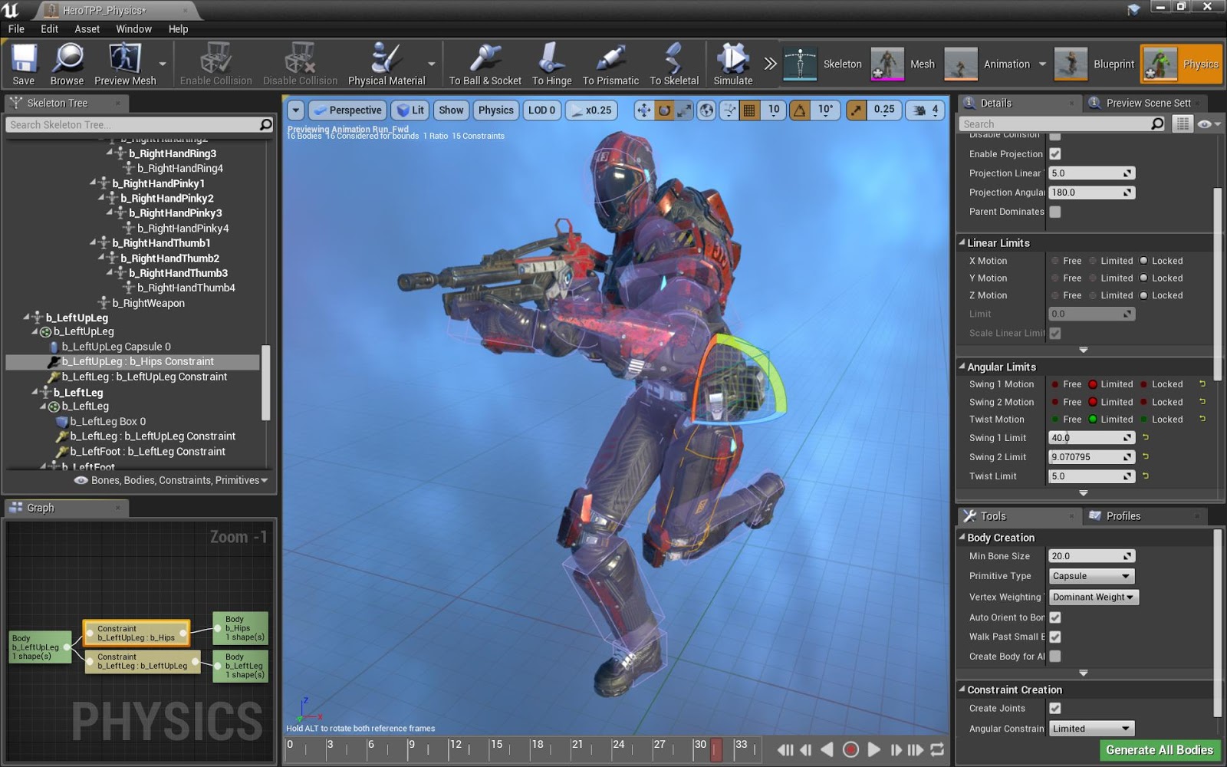1227x767 pixels.
Task: Set Swing 1 Motion to Limited
Action: (x=1093, y=384)
